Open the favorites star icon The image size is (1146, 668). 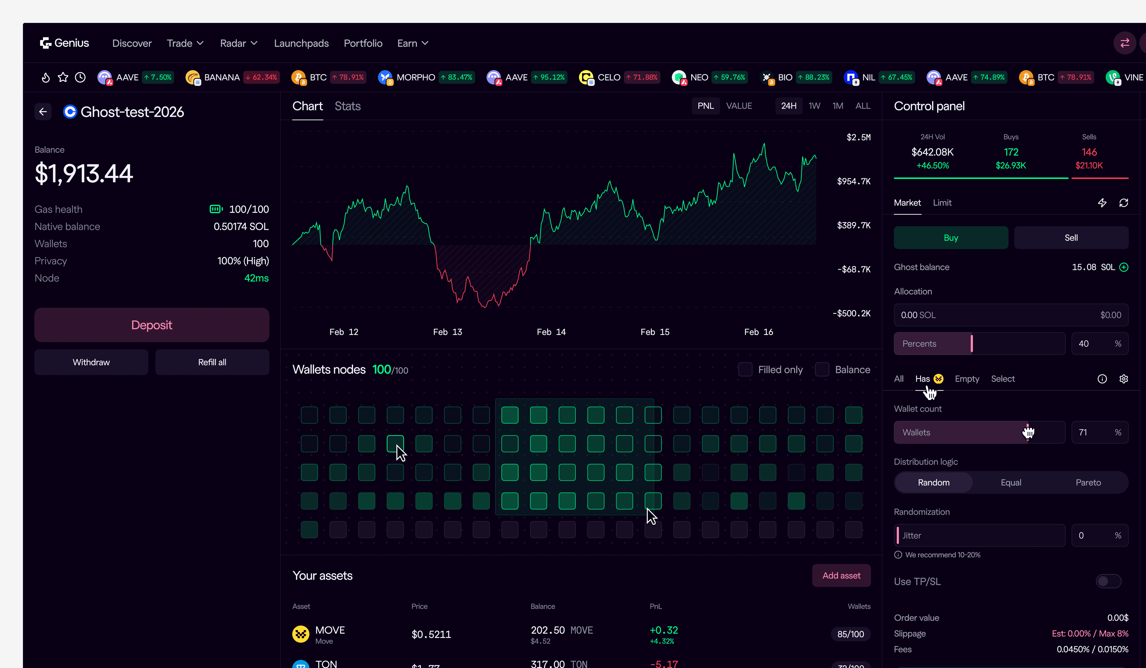coord(63,77)
